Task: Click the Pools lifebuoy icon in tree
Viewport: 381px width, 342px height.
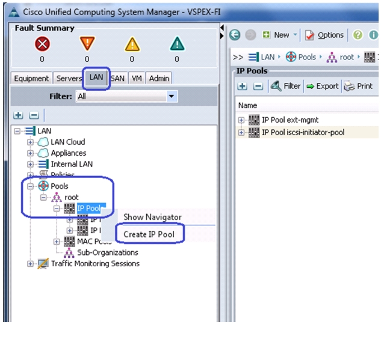Action: coord(43,186)
